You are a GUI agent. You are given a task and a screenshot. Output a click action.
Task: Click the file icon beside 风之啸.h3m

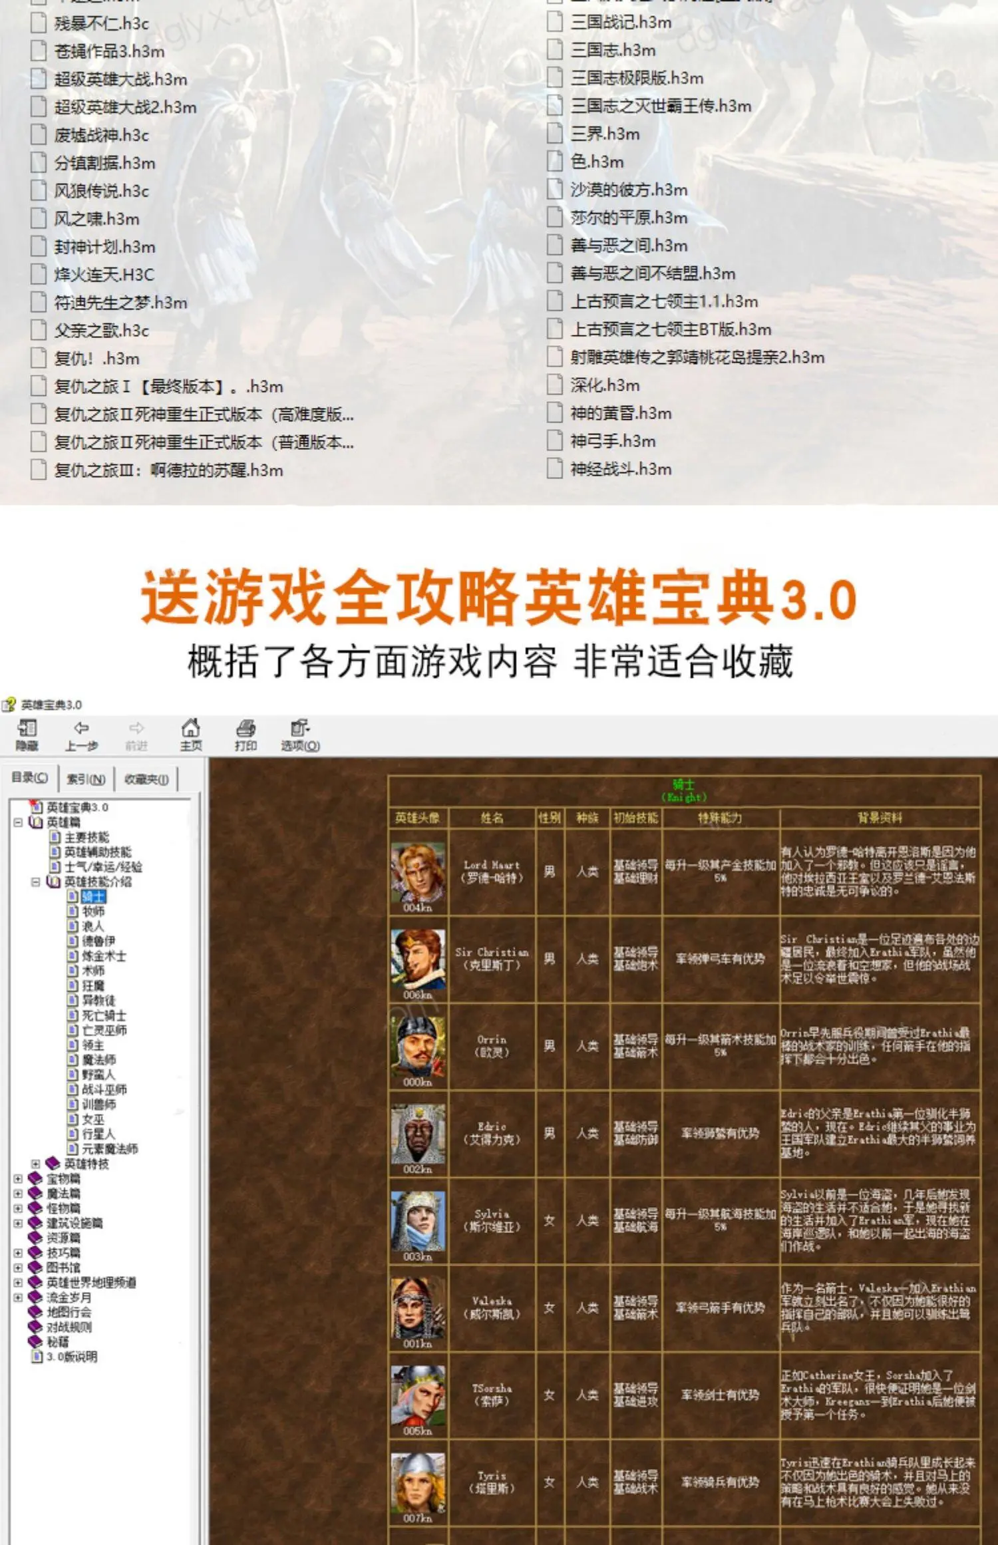coord(39,219)
